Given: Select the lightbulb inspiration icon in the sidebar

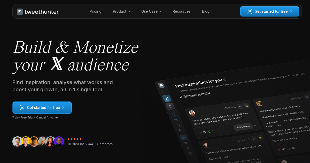Looking at the screenshot, I should pyautogui.click(x=183, y=138).
